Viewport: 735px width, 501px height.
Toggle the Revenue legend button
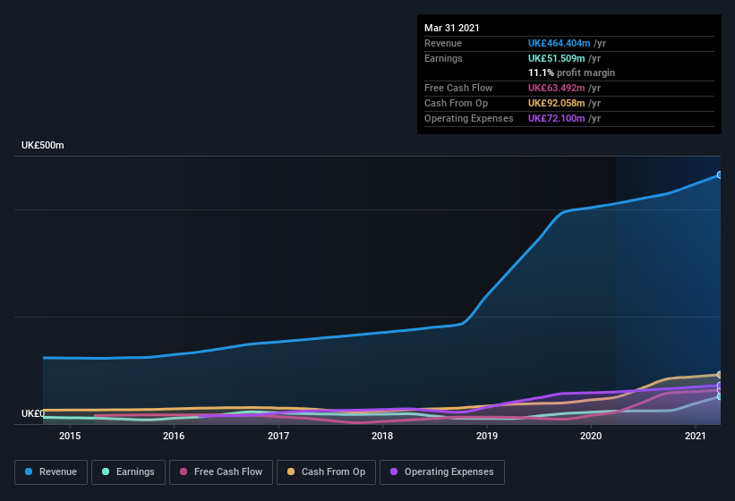coord(51,472)
